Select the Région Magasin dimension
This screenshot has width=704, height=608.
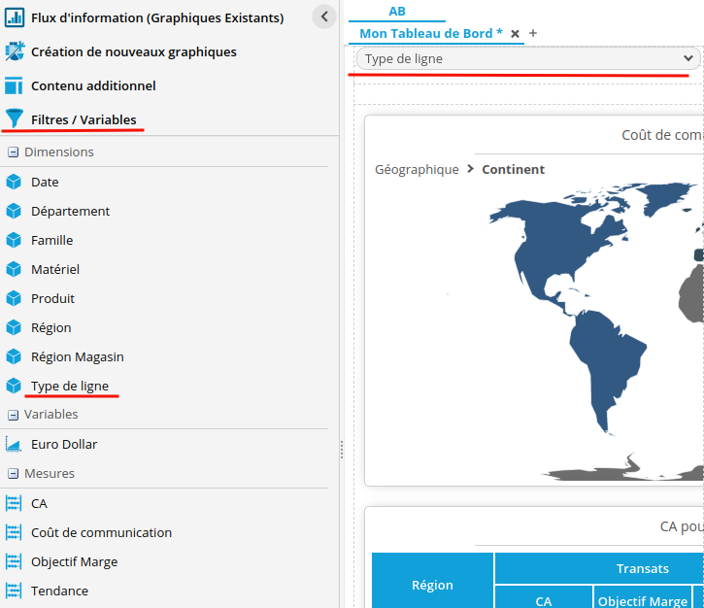[77, 356]
